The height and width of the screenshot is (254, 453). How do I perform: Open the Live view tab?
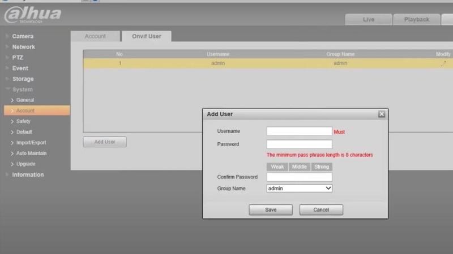(369, 19)
